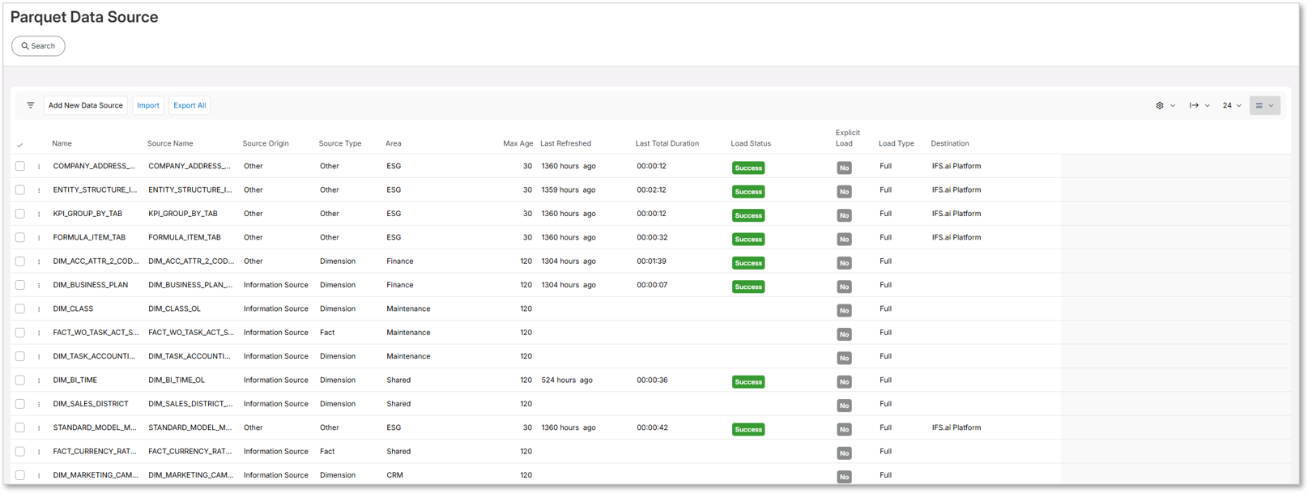The image size is (1308, 493).
Task: Sort by Source Name column header
Action: click(170, 143)
